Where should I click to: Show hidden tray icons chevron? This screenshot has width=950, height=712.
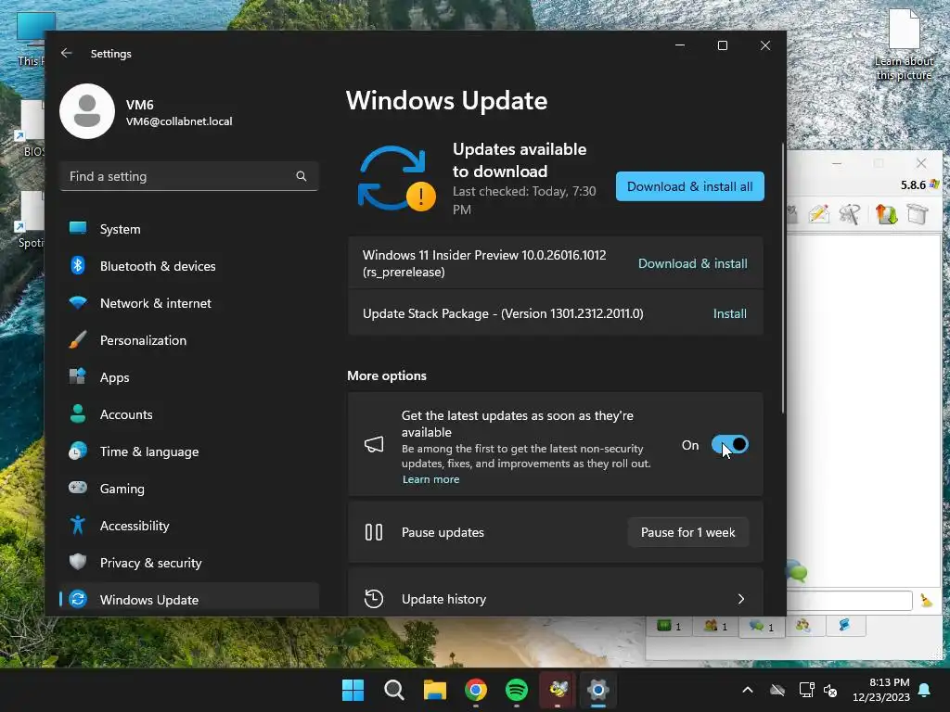click(x=748, y=690)
